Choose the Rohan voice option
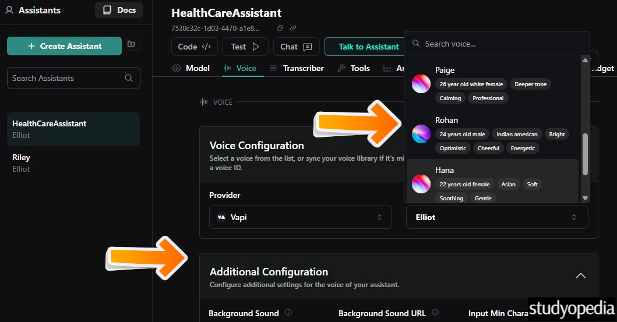 492,134
